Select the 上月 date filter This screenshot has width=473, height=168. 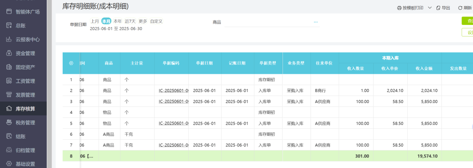[95, 21]
